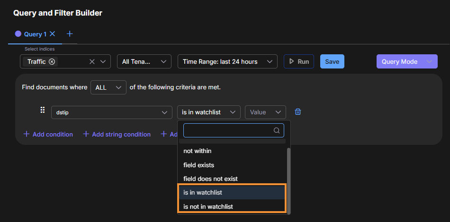Open the Value dropdown
Viewport: 450px width, 222px height.
(265, 112)
